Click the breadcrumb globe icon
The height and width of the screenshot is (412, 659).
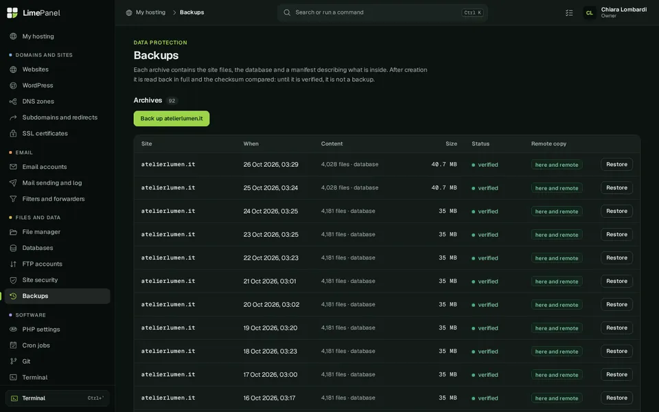click(x=129, y=12)
